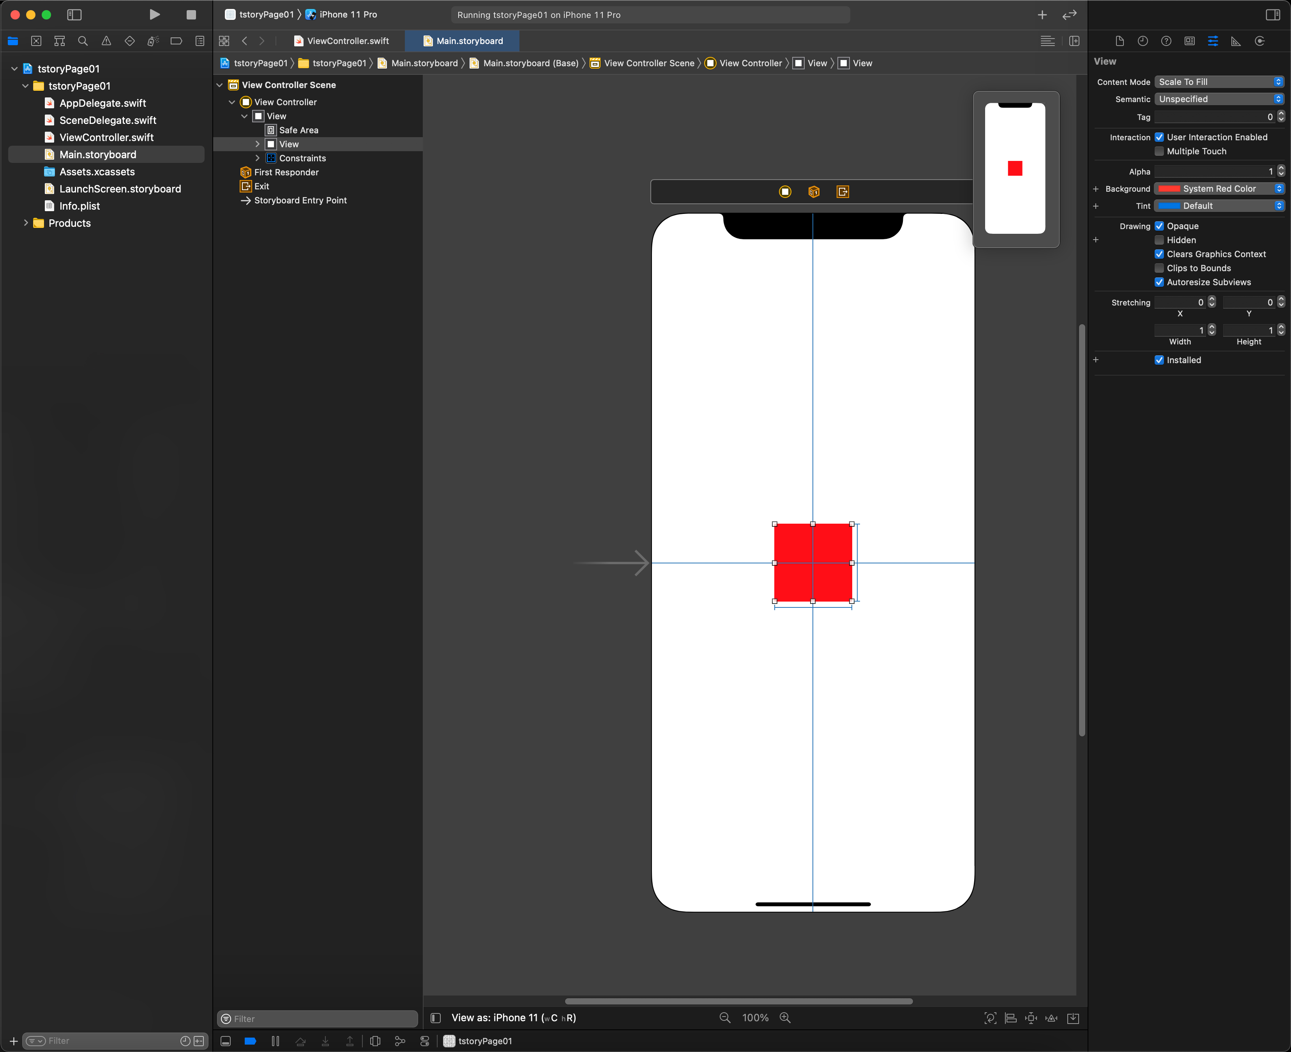Open the Connections inspector icon
1291x1052 pixels.
coord(1259,41)
